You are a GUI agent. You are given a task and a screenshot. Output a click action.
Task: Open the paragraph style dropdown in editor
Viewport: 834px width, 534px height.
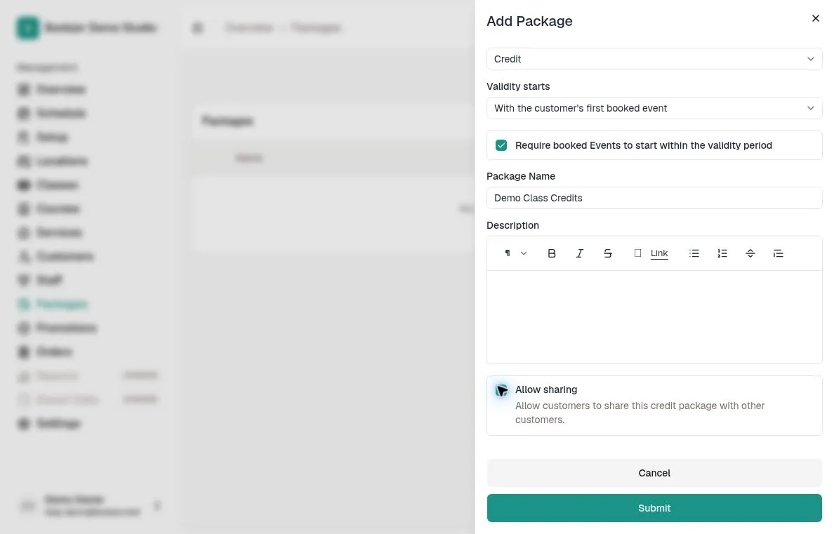(x=515, y=253)
